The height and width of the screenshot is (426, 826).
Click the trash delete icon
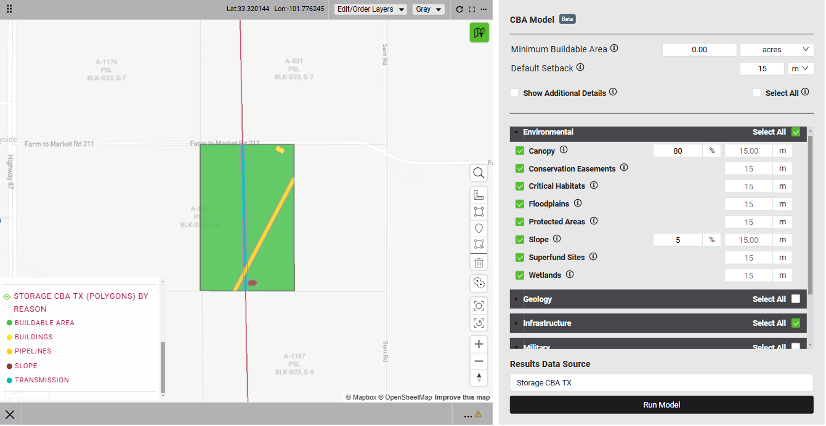pos(479,262)
